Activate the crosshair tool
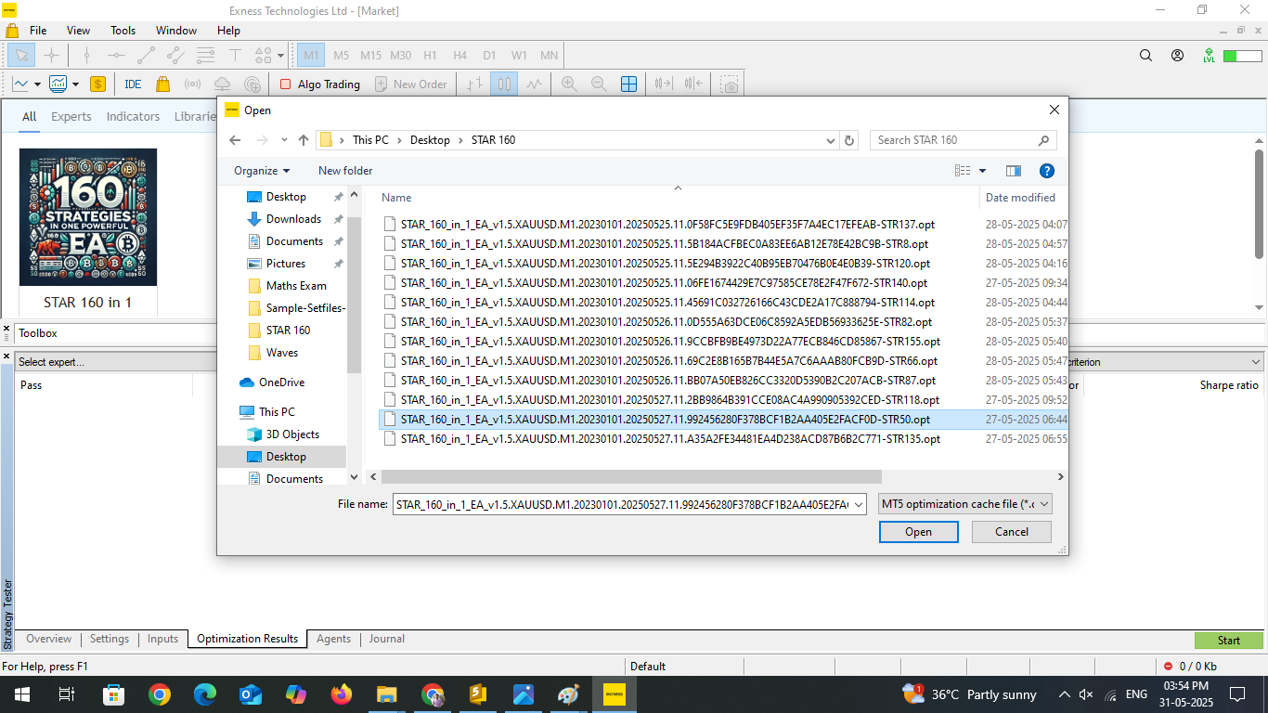The image size is (1268, 713). pyautogui.click(x=52, y=55)
